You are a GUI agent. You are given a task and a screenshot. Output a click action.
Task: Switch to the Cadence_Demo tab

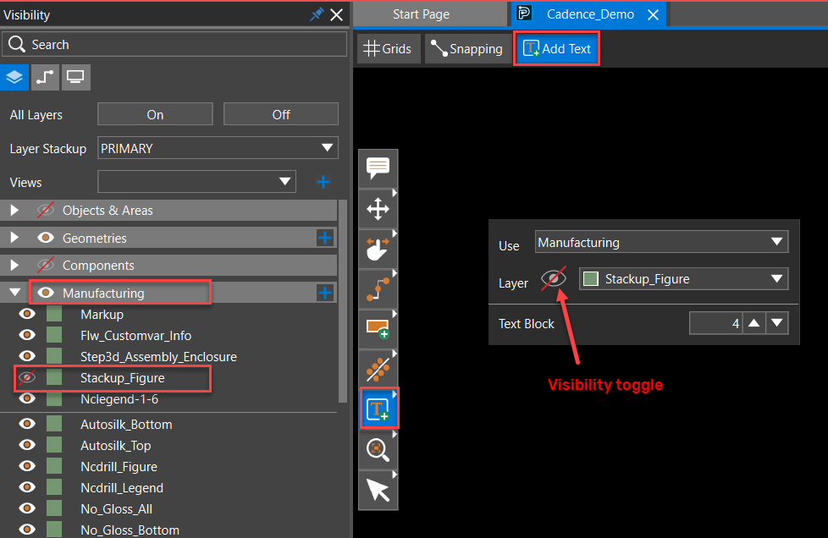point(590,14)
